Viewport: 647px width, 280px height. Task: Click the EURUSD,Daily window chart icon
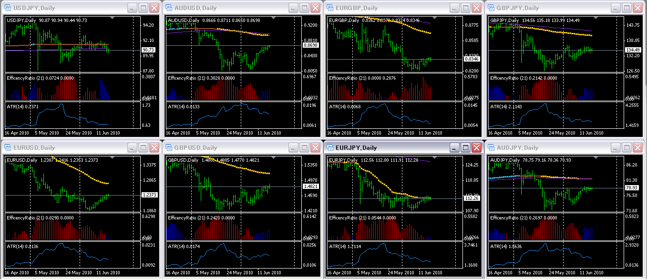[x=8, y=148]
